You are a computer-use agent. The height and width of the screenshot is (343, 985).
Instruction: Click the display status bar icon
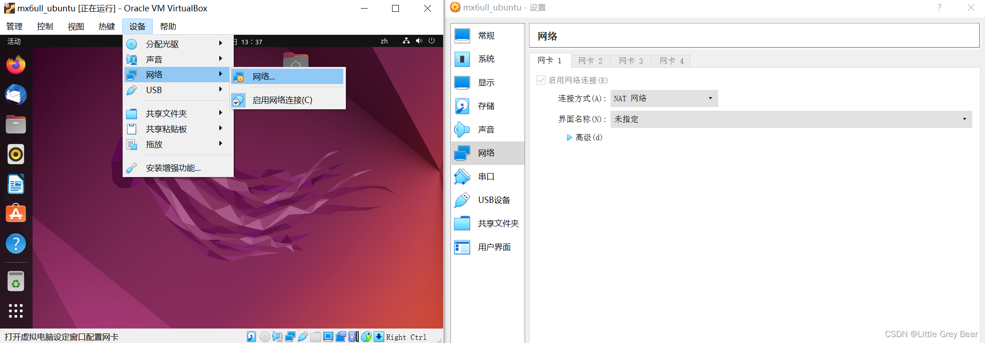point(328,337)
